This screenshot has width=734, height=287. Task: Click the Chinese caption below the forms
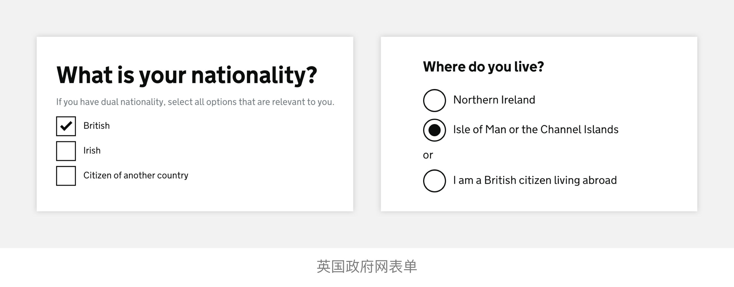coord(367,267)
